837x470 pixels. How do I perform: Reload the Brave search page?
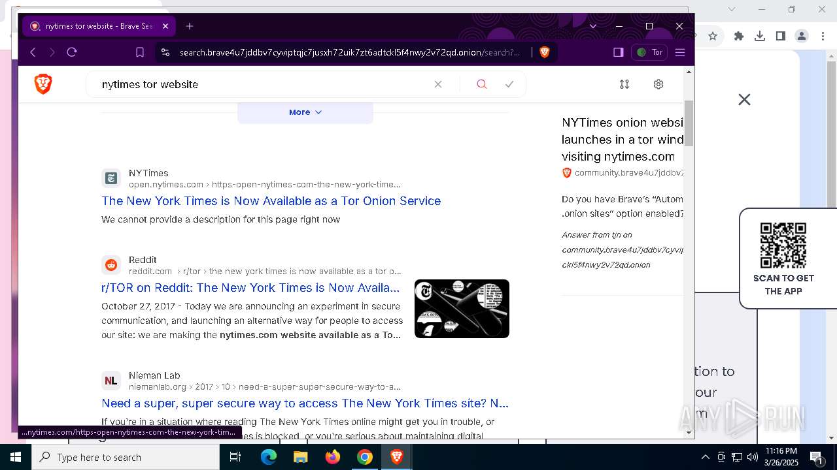click(72, 52)
